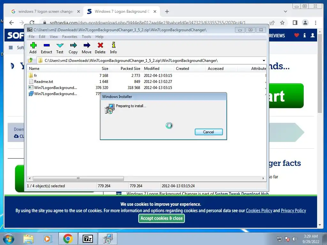327x245 pixels.
Task: Click the 7-Zip horizontal scrollbar thumb
Action: 78,178
